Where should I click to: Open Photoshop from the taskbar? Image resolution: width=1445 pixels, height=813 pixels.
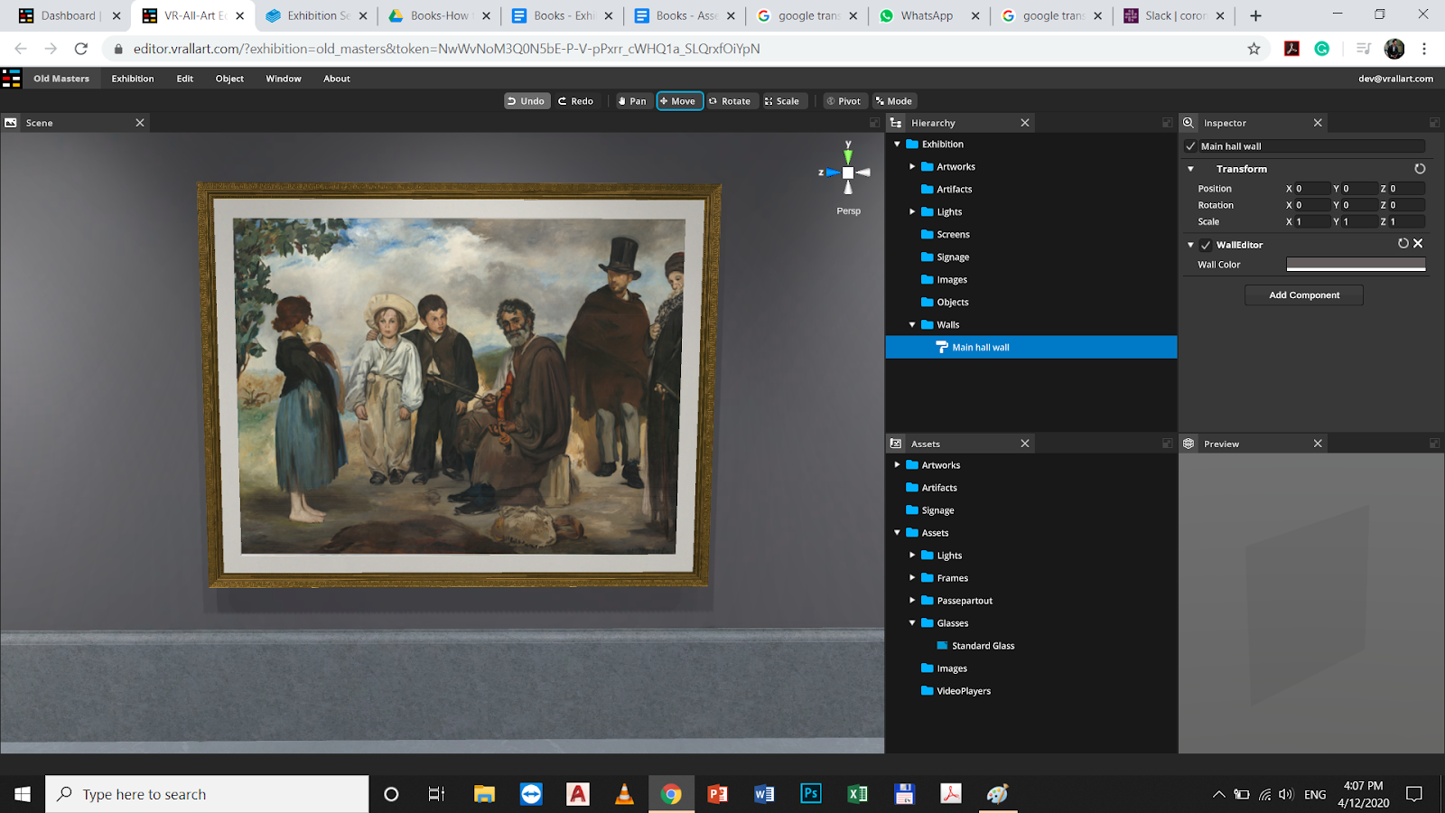811,794
